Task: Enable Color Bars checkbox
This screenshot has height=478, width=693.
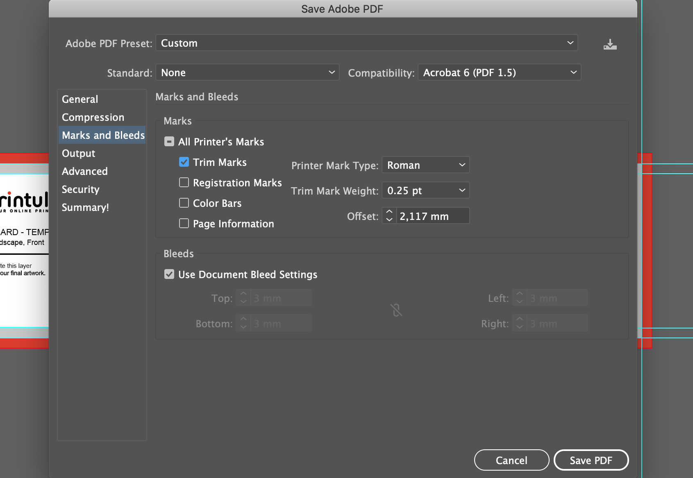Action: click(184, 203)
